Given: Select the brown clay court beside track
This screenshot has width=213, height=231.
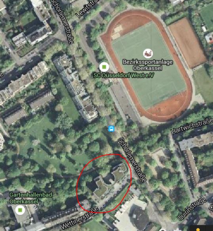Looking at the screenshot, I should coord(187,43).
